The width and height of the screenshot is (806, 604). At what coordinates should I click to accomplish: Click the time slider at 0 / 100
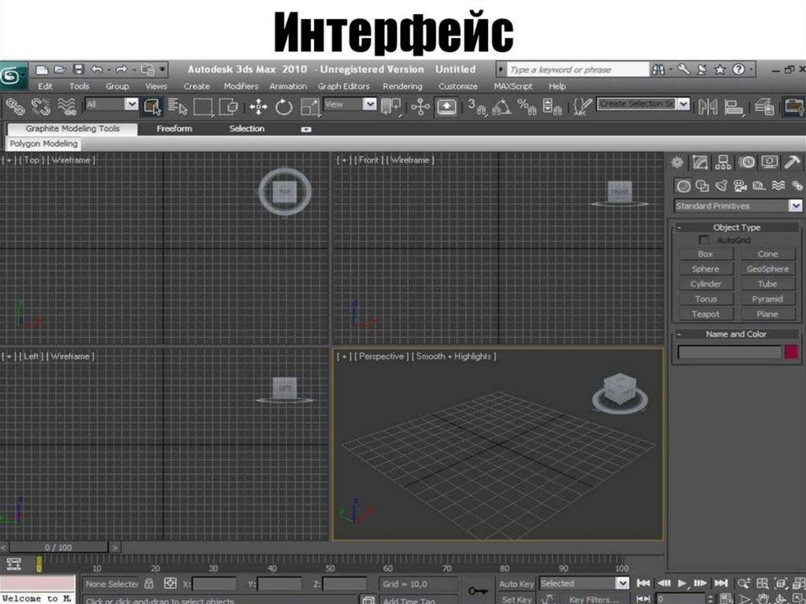tap(58, 547)
